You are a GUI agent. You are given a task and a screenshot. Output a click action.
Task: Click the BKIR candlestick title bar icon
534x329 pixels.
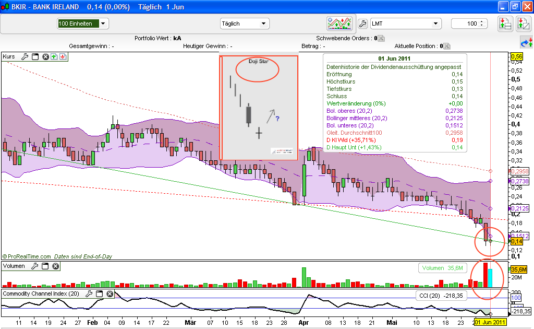pyautogui.click(x=5, y=6)
